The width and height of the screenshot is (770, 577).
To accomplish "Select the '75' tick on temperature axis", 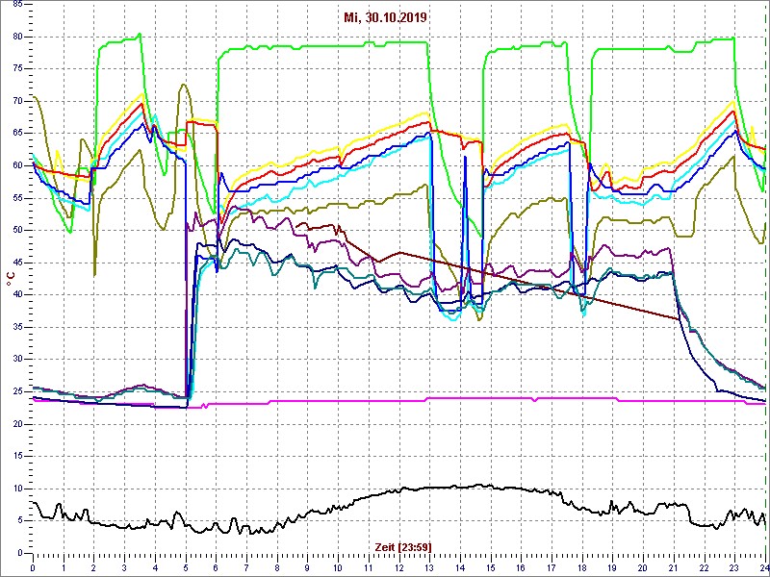I will (x=17, y=69).
